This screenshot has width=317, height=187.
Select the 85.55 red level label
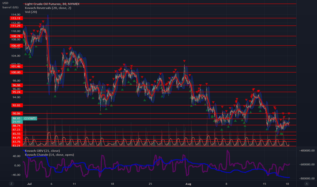click(17, 134)
